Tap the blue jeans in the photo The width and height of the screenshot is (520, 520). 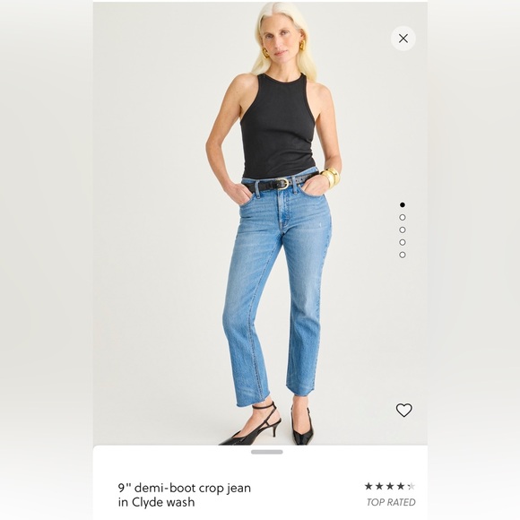(277, 288)
